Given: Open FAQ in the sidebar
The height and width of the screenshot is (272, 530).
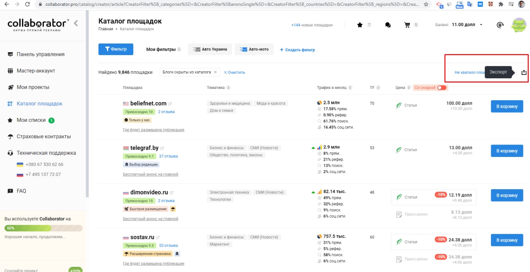Looking at the screenshot, I should click(x=22, y=191).
